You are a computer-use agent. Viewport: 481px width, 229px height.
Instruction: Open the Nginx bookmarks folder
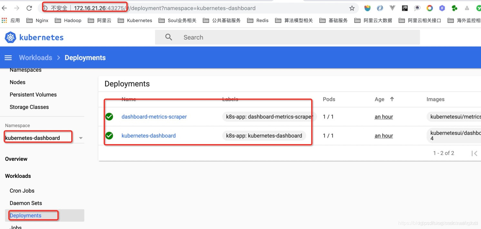(37, 20)
